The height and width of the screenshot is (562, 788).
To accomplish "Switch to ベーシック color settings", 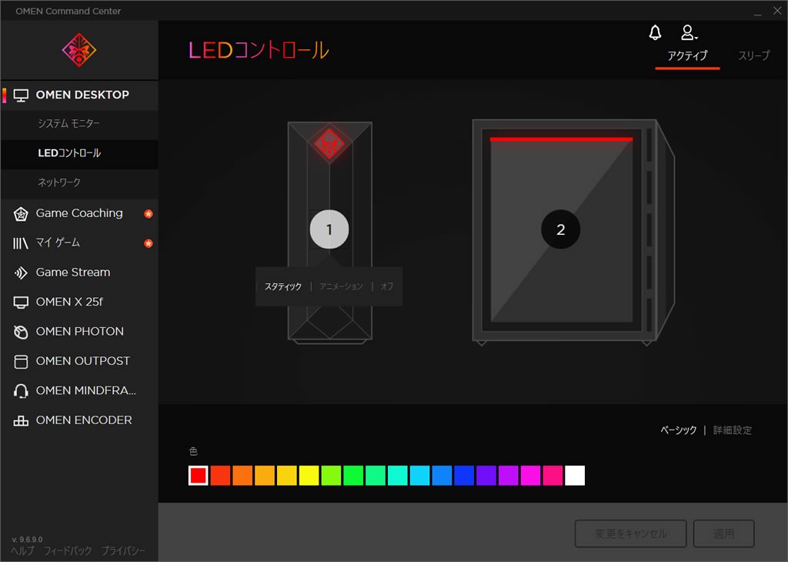I will [x=678, y=430].
